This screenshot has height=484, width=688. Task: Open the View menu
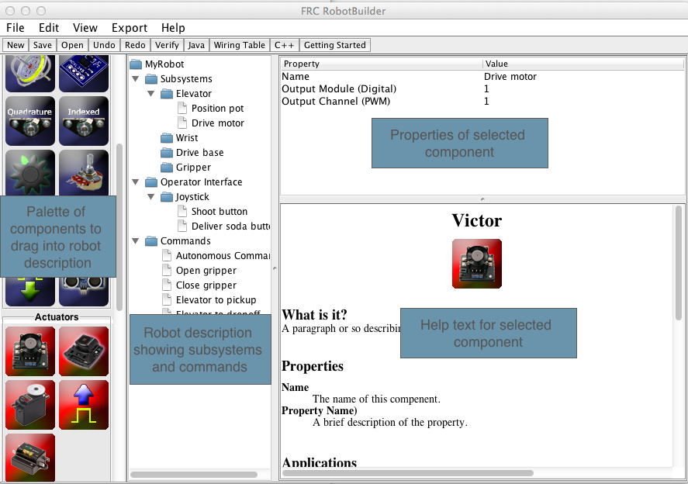coord(85,27)
